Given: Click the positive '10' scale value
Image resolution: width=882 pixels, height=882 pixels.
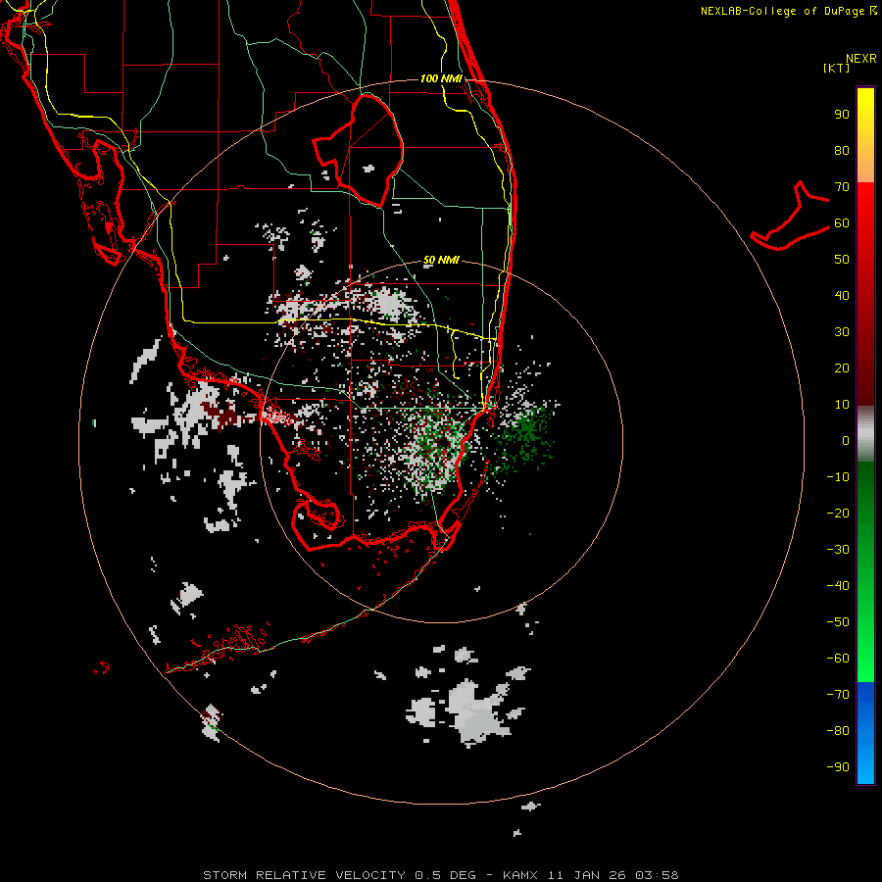Looking at the screenshot, I should pyautogui.click(x=842, y=405).
